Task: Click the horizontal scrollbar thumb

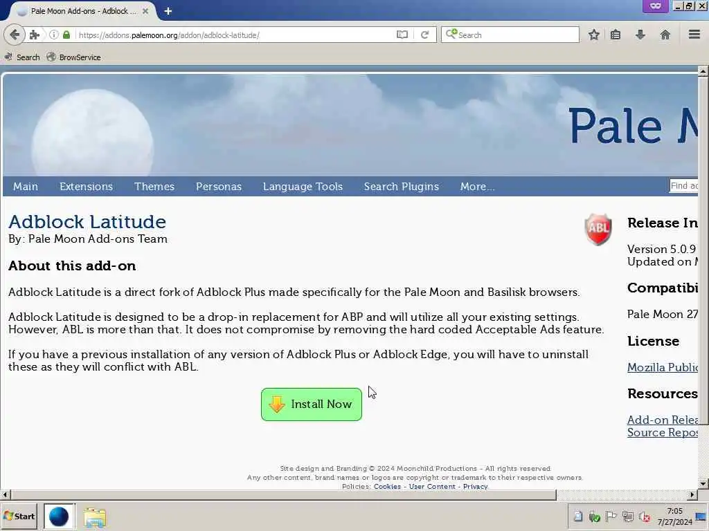Action: coord(283,495)
